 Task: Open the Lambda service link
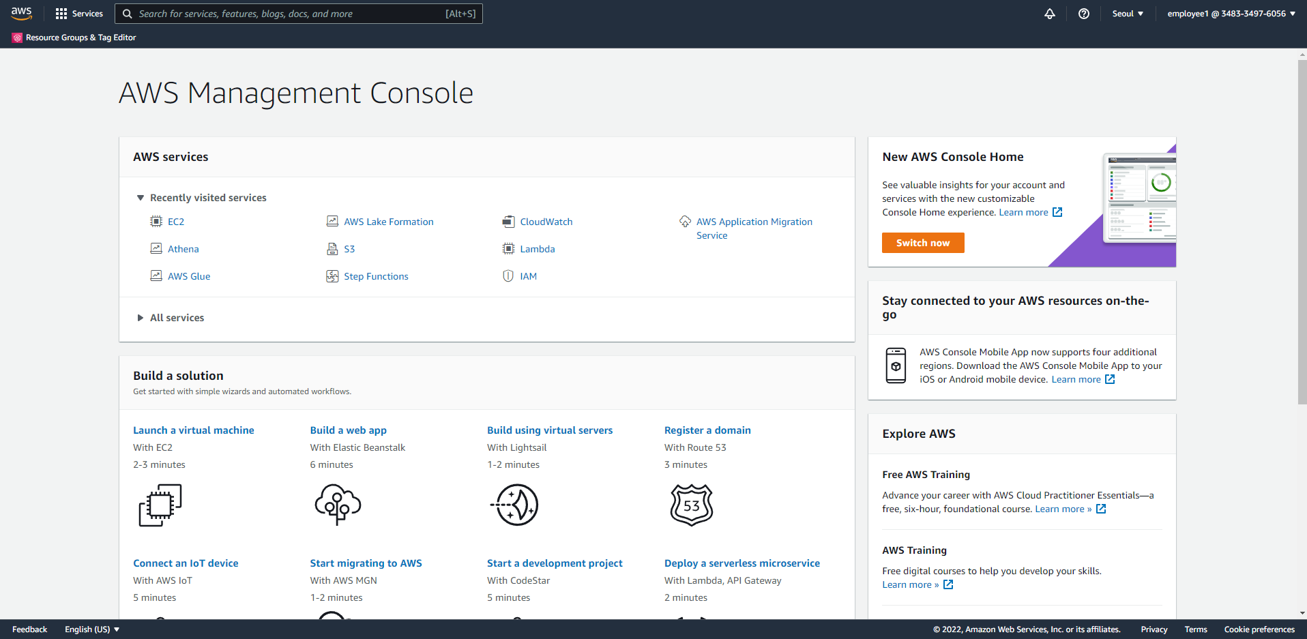click(x=538, y=249)
